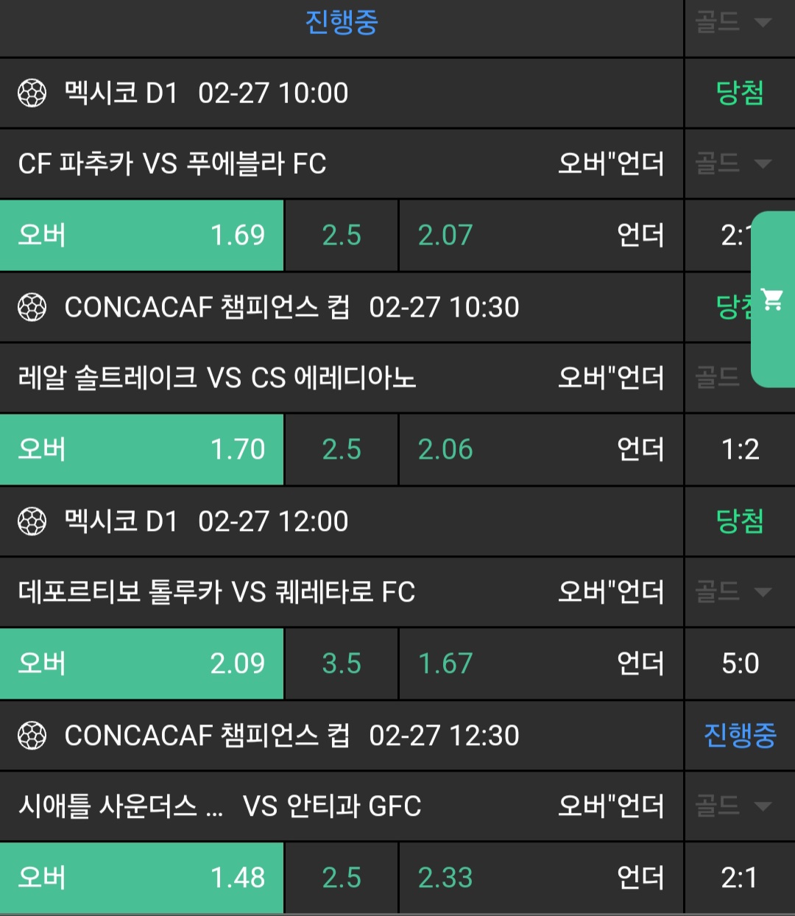The width and height of the screenshot is (795, 916).
Task: Open 골드 dropdown in 데포르티보 톨루카 row
Action: 733,592
